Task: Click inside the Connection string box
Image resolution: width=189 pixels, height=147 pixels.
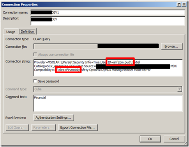Action: pos(108,68)
